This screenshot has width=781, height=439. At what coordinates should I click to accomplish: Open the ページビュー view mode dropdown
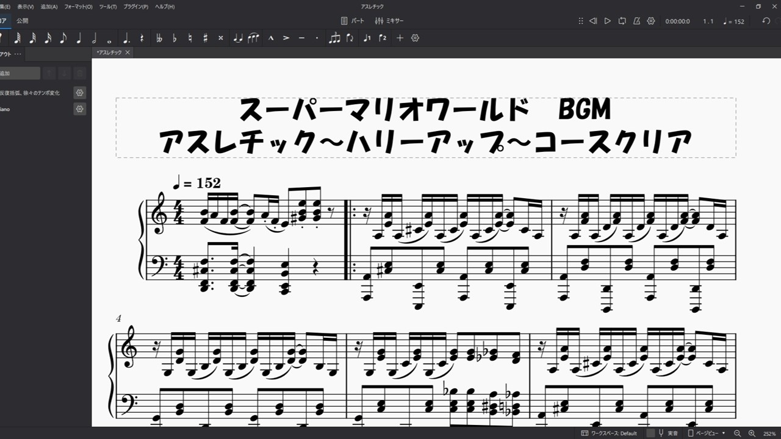707,433
